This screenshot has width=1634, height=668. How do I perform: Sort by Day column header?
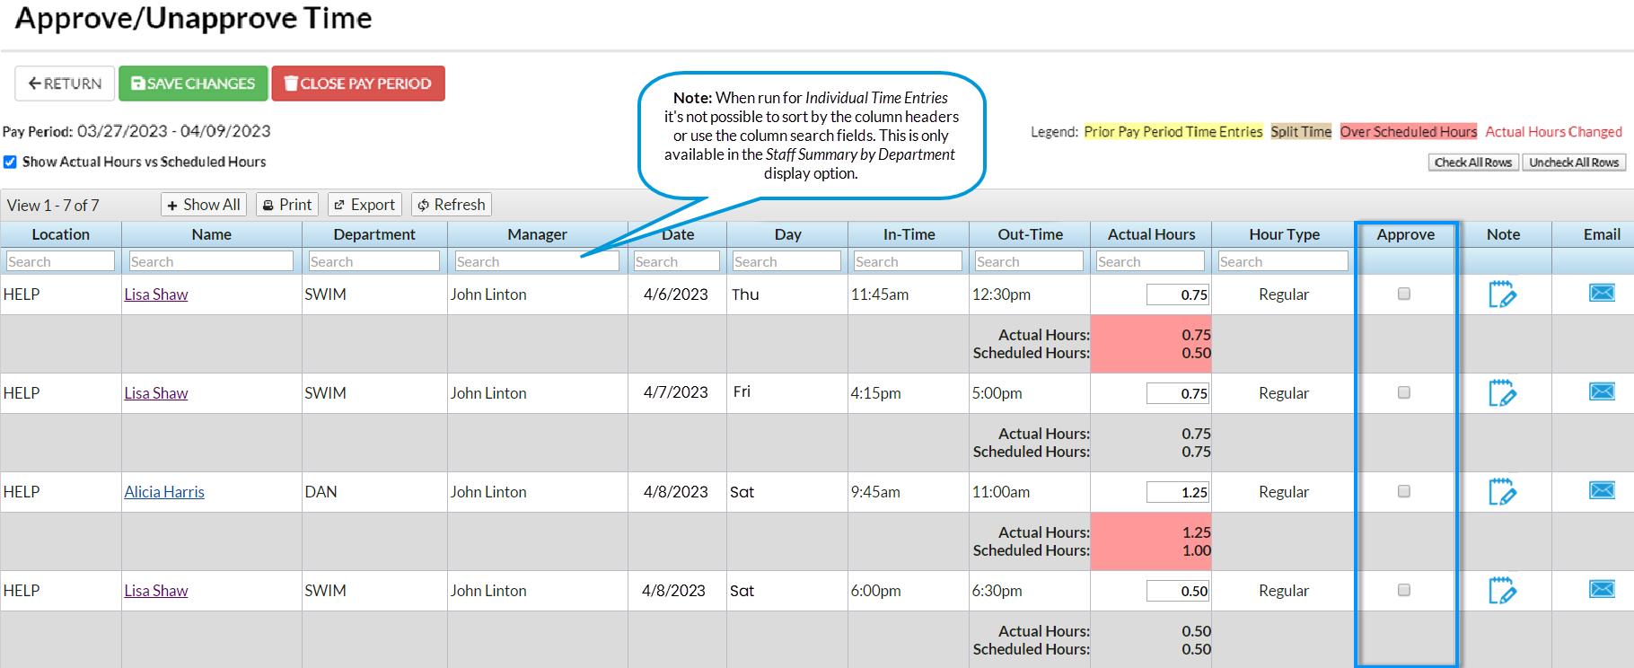coord(788,234)
